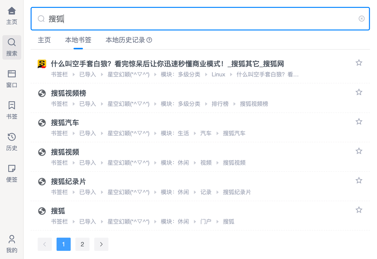This screenshot has width=377, height=259.
Task: Star the 搜狐视频 bookmark
Action: tap(359, 151)
